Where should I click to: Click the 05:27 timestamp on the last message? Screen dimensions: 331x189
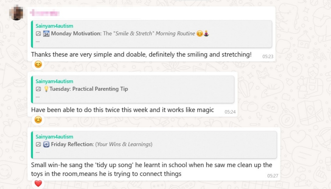click(x=273, y=176)
